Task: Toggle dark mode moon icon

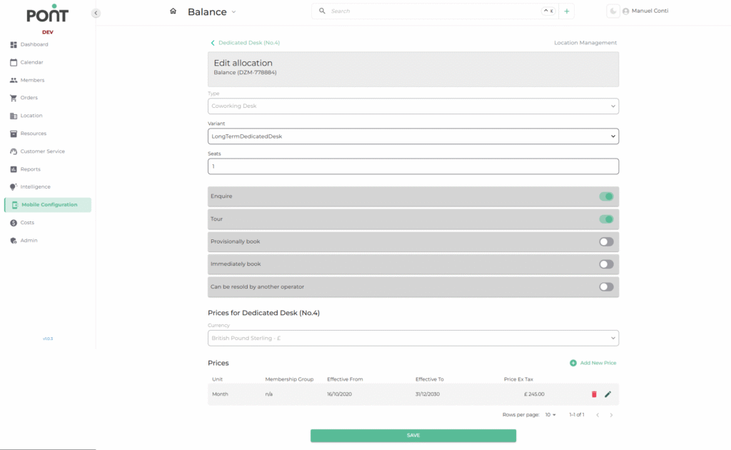Action: (x=612, y=11)
